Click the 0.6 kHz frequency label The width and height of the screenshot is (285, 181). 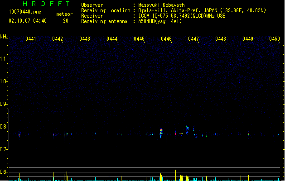click(4, 172)
